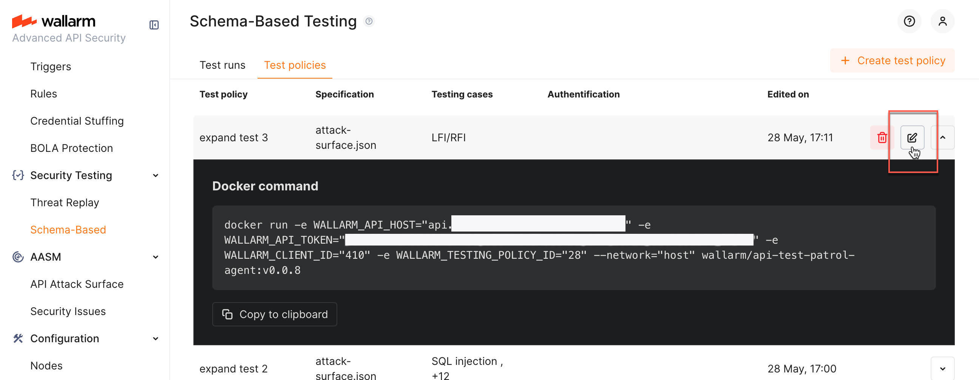
Task: Click the AASM target icon
Action: (18, 257)
